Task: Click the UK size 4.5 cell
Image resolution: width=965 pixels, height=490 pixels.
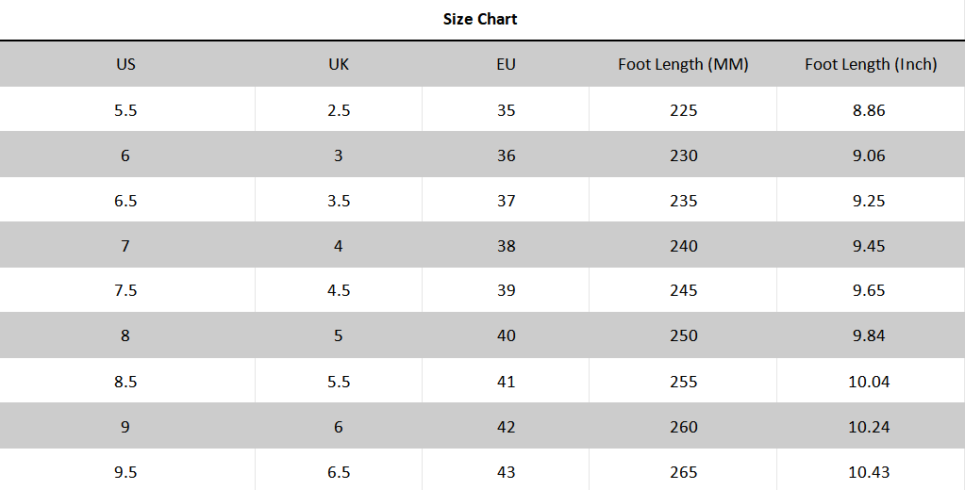Action: [339, 290]
